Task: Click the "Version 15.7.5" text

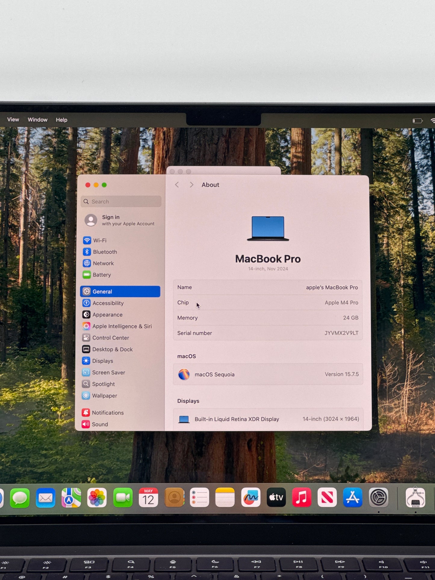Action: 342,374
